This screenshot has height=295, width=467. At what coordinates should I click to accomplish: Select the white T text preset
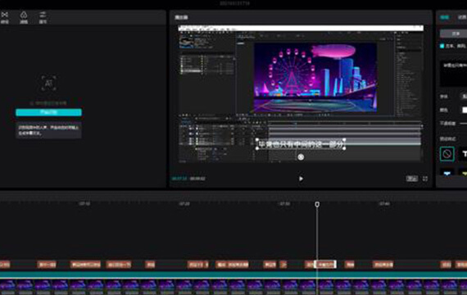[463, 154]
